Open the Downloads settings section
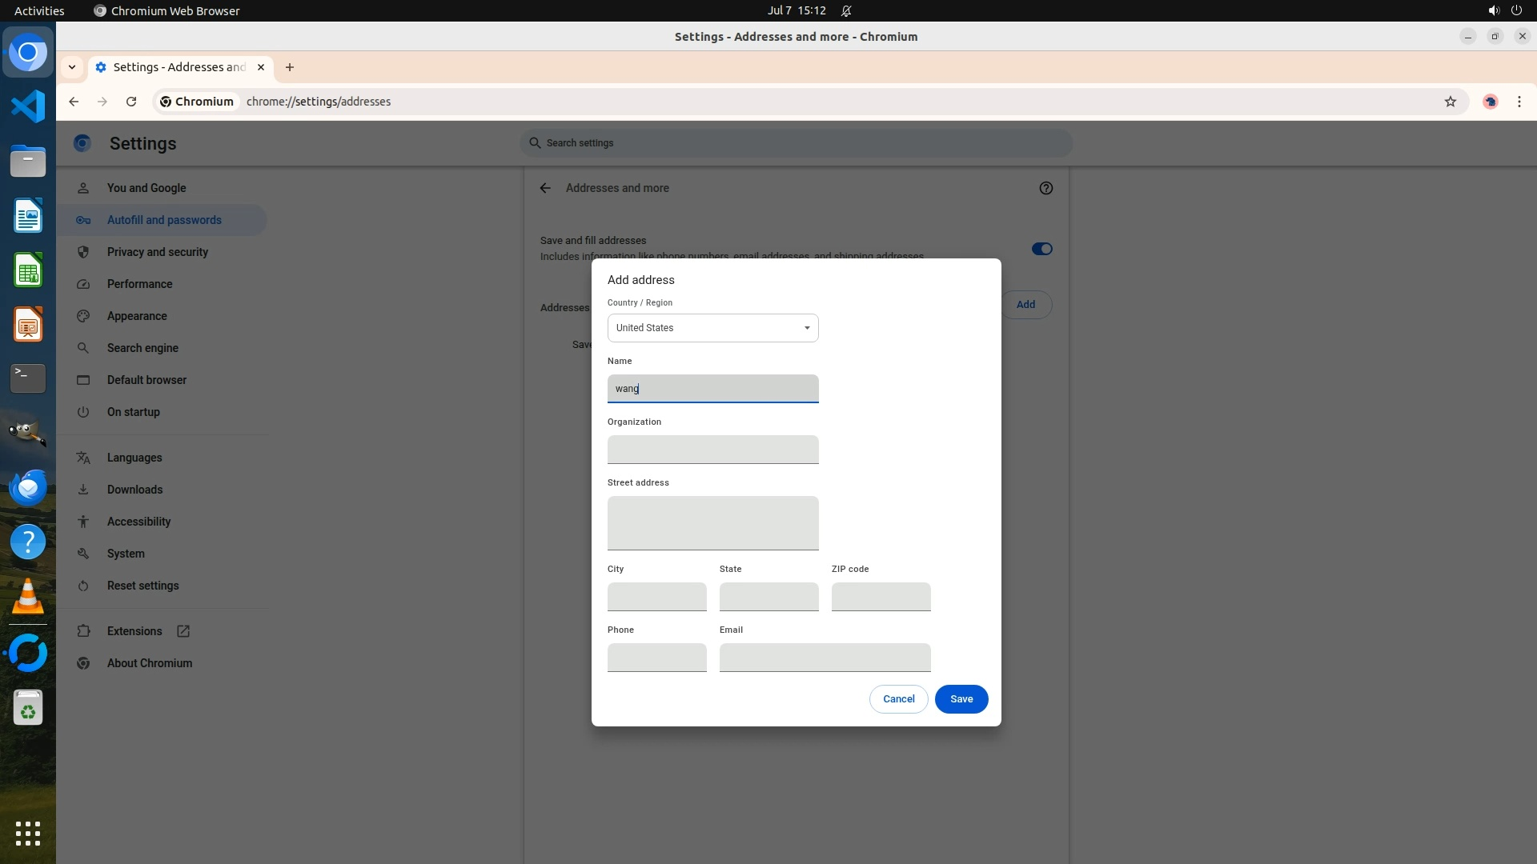The height and width of the screenshot is (864, 1537). click(134, 490)
